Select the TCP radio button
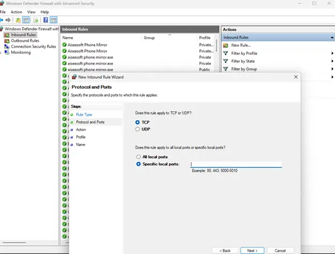 [x=137, y=122]
